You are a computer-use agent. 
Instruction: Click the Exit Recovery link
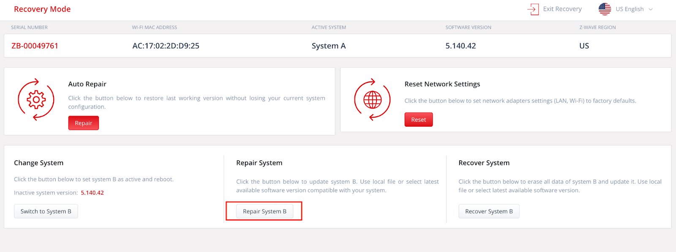[555, 9]
